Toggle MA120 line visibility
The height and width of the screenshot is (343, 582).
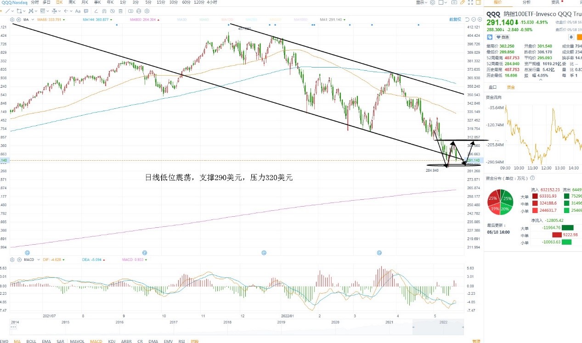(x=228, y=20)
